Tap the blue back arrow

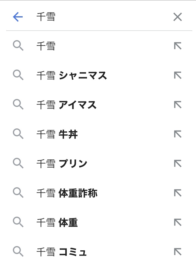(x=18, y=17)
